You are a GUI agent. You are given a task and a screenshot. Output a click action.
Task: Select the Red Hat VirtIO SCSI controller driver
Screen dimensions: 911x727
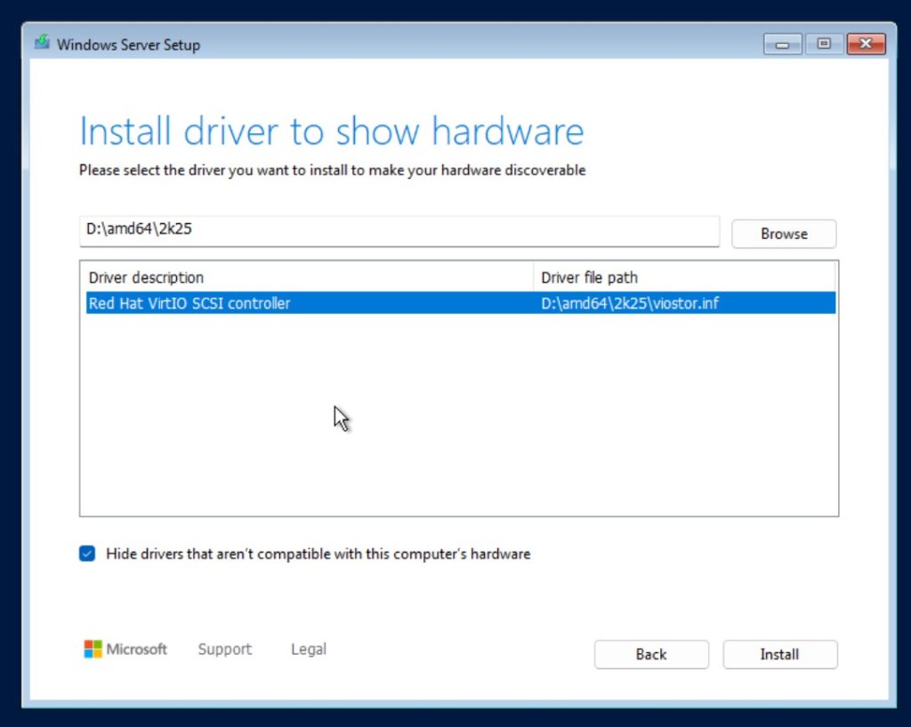(x=189, y=303)
